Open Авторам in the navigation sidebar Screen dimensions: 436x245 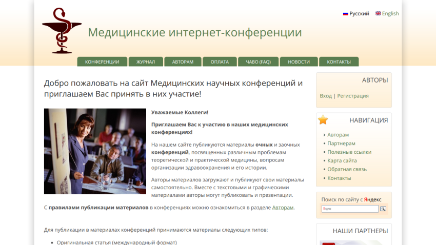click(x=338, y=135)
